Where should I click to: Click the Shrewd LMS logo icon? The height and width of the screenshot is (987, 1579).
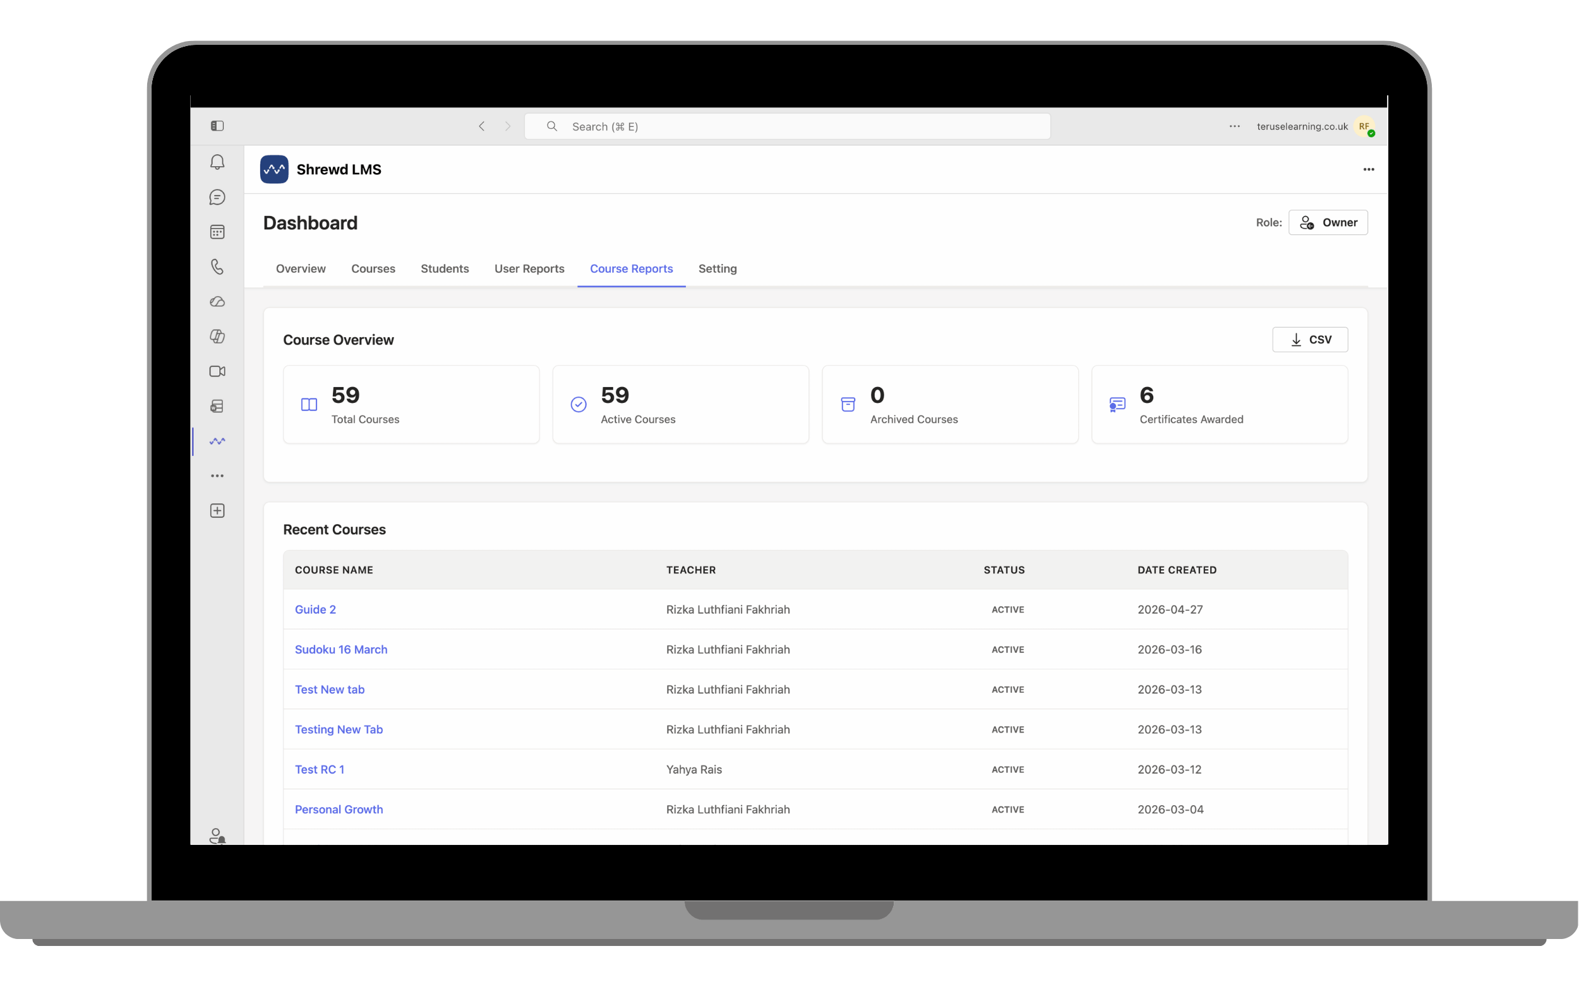[274, 169]
